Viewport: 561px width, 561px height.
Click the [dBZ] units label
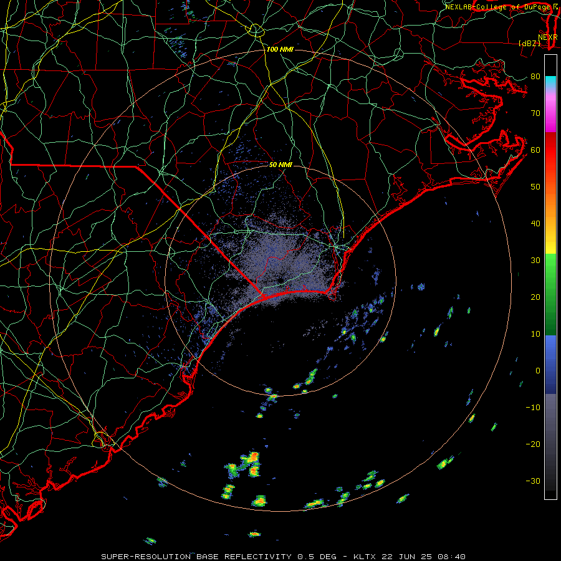[x=529, y=43]
